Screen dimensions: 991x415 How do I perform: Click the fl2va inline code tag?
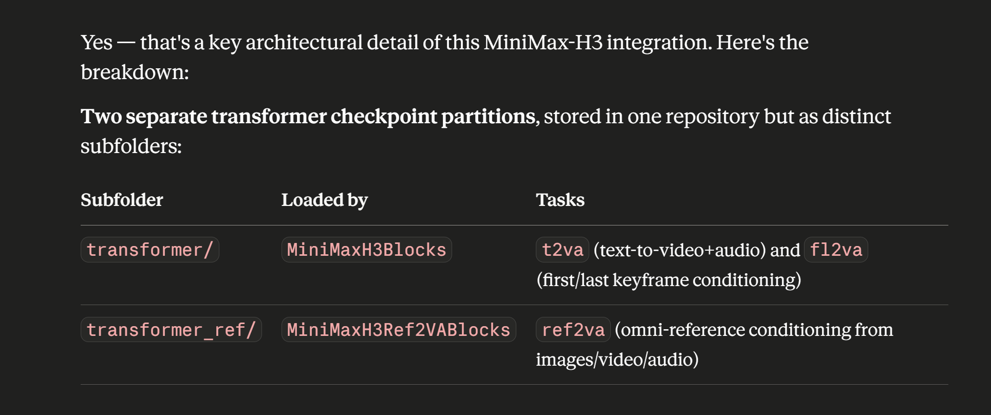pyautogui.click(x=836, y=250)
